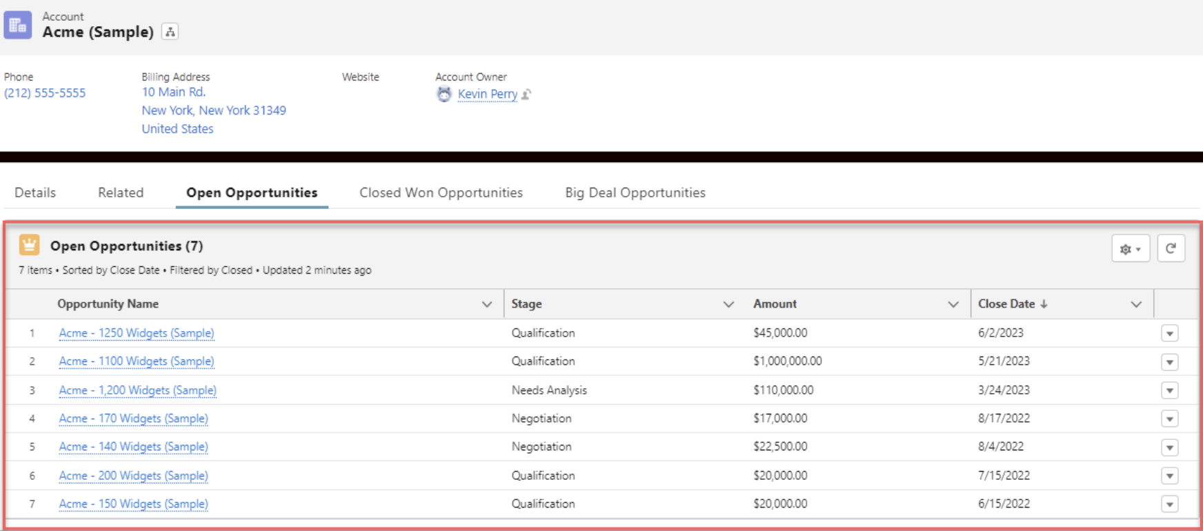The image size is (1203, 531).
Task: Click the 8/17/2022 close date cell
Action: 1004,419
